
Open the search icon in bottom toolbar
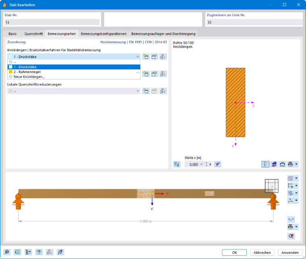coord(7,252)
